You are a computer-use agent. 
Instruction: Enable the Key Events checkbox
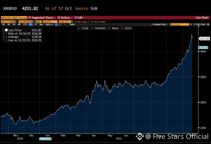click(x=92, y=22)
